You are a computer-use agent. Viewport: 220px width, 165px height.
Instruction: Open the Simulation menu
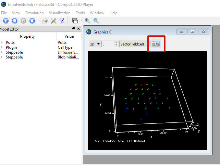point(34,13)
